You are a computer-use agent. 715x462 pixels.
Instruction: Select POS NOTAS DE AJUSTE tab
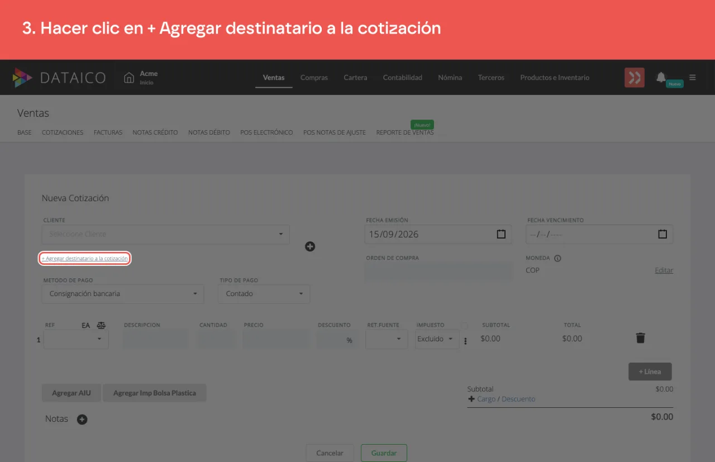[x=335, y=132]
